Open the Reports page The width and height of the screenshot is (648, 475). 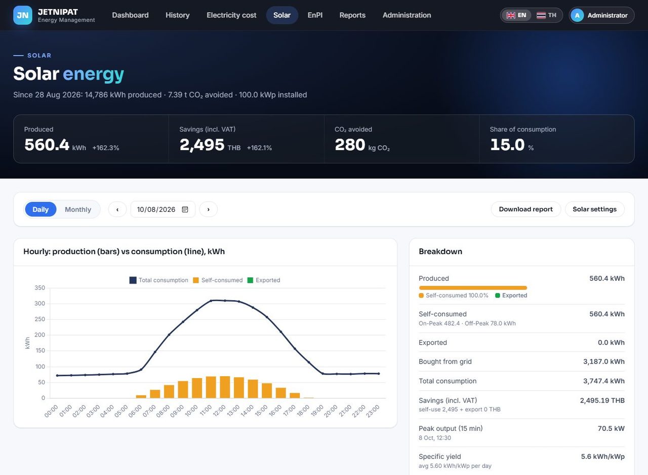352,15
